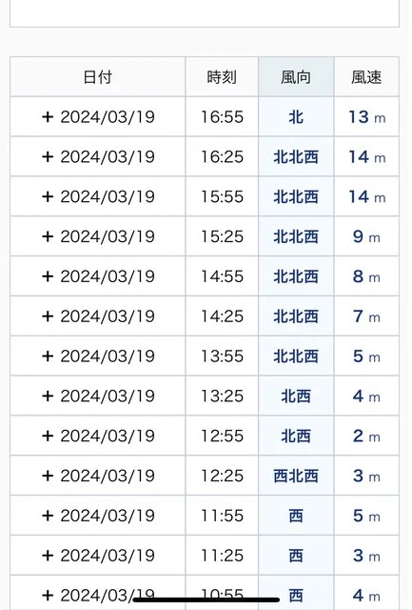Sort by the 日付 column header
The height and width of the screenshot is (610, 412).
(x=97, y=77)
